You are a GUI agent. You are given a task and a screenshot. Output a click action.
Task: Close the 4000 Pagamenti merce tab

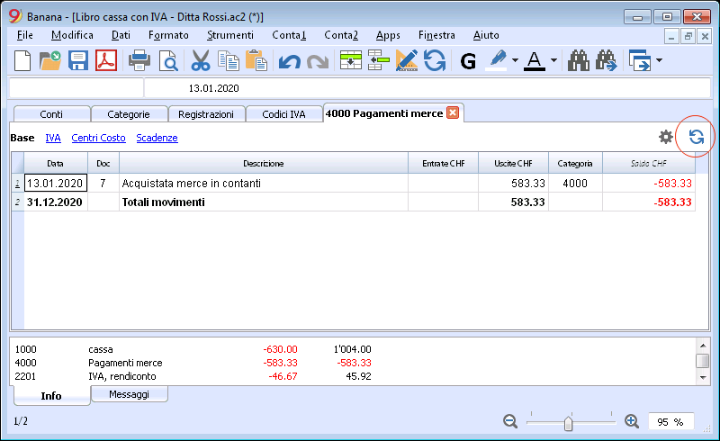(x=453, y=113)
